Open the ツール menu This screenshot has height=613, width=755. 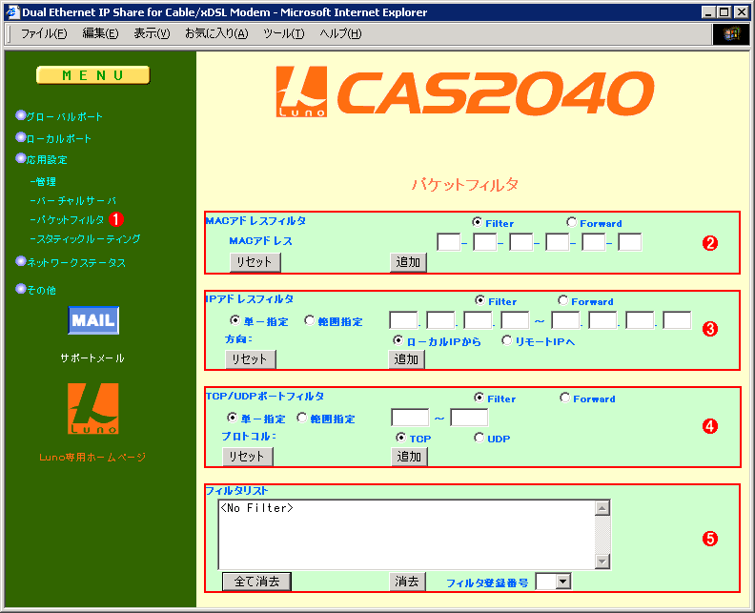284,33
